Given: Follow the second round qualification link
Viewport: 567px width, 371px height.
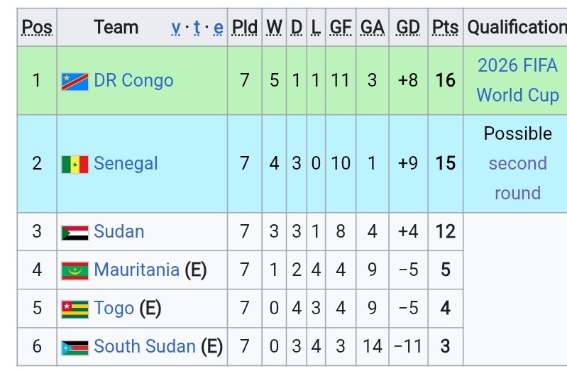Looking at the screenshot, I should (517, 178).
